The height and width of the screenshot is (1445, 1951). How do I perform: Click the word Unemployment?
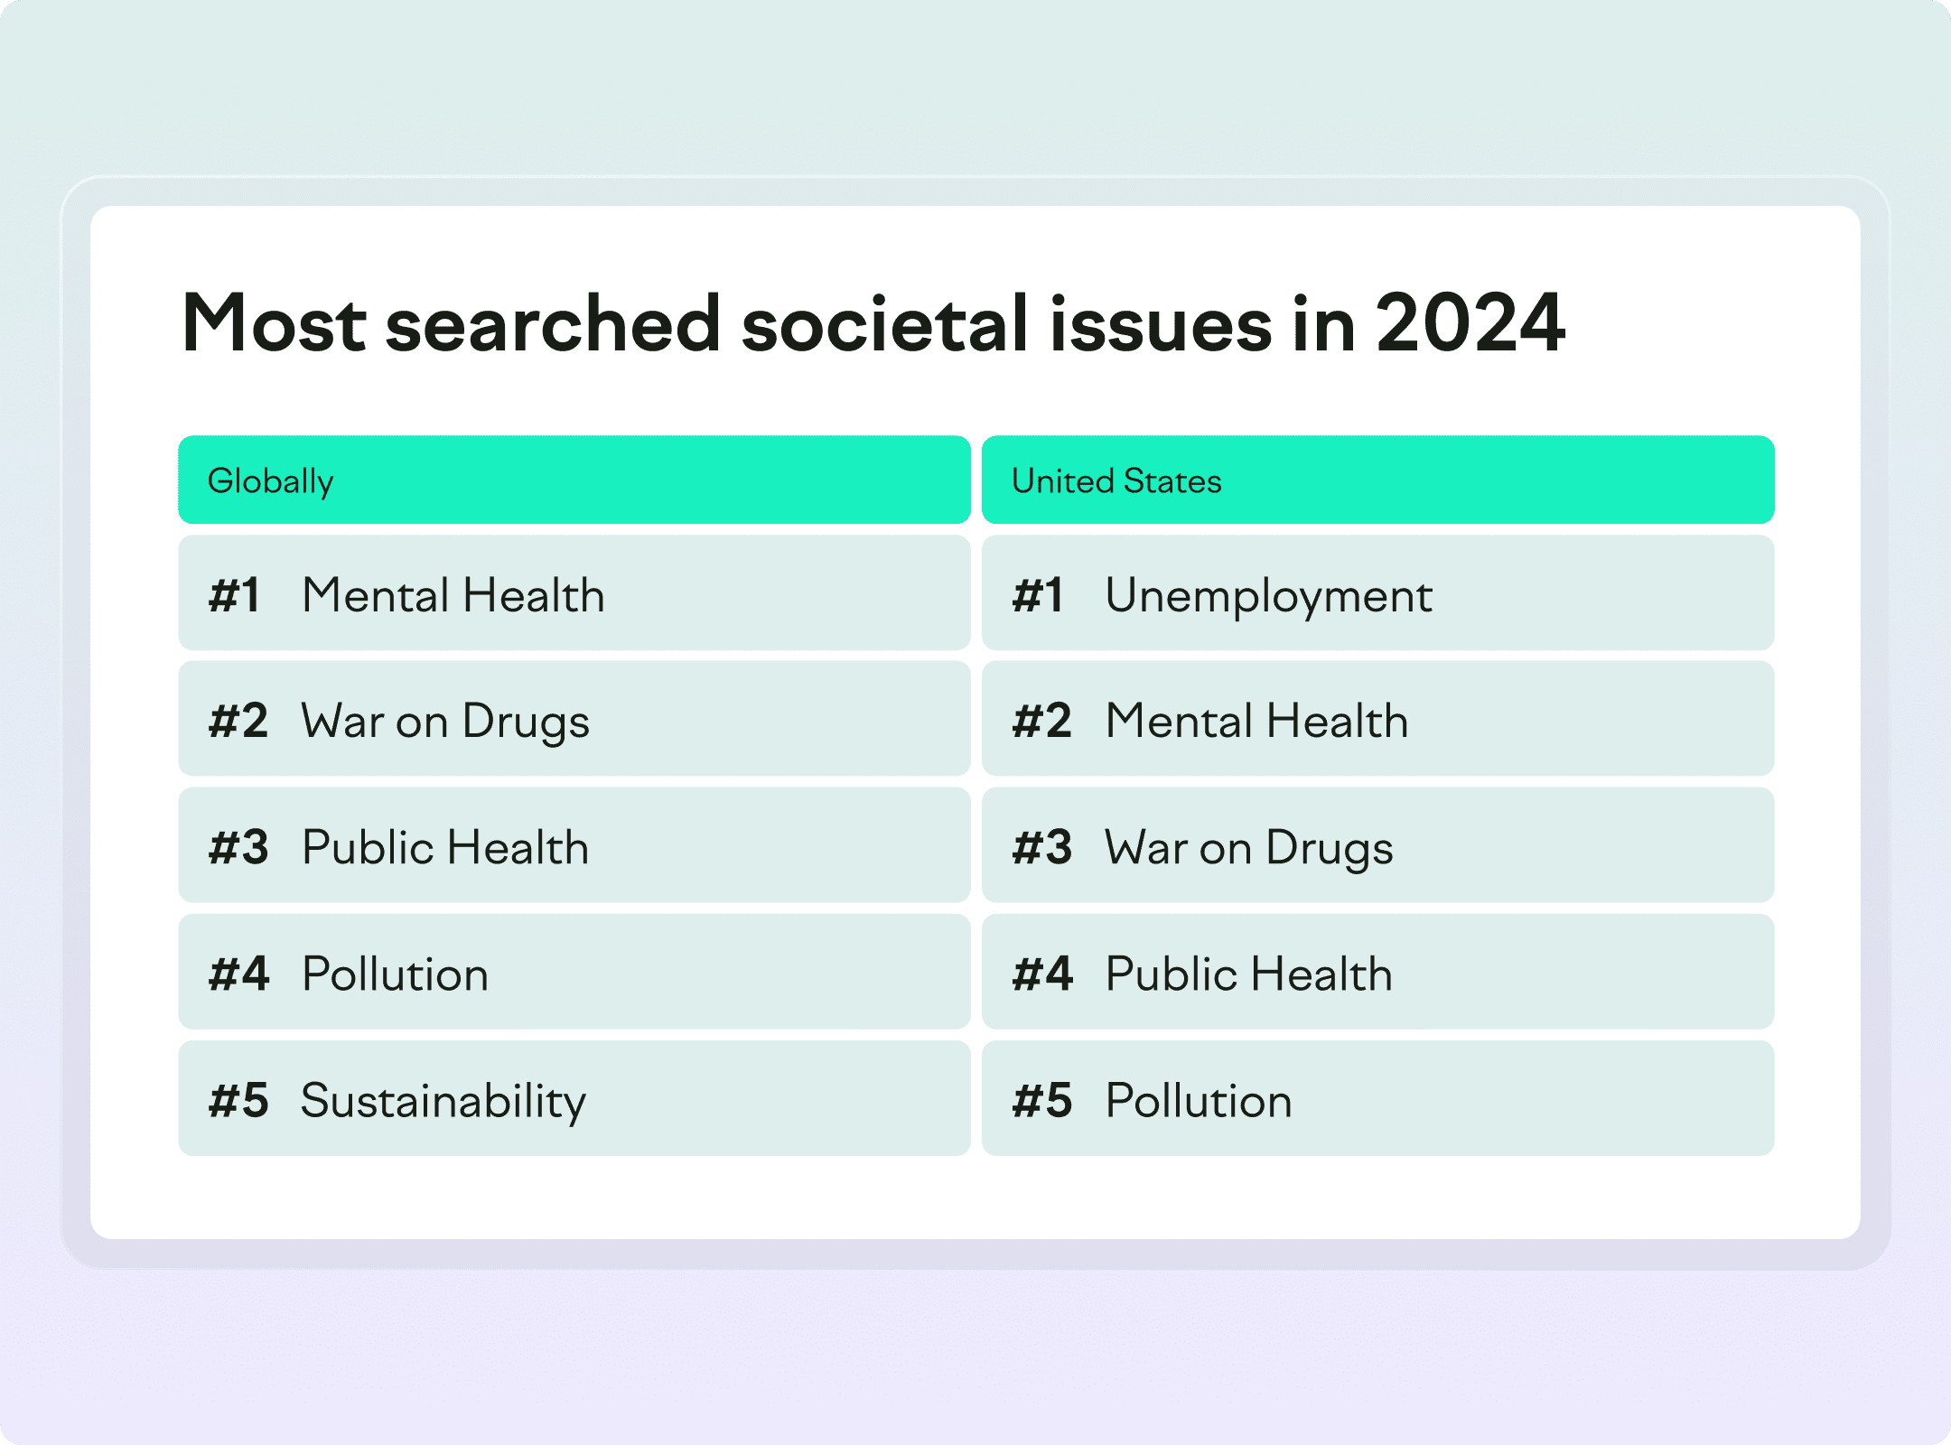pyautogui.click(x=1269, y=597)
